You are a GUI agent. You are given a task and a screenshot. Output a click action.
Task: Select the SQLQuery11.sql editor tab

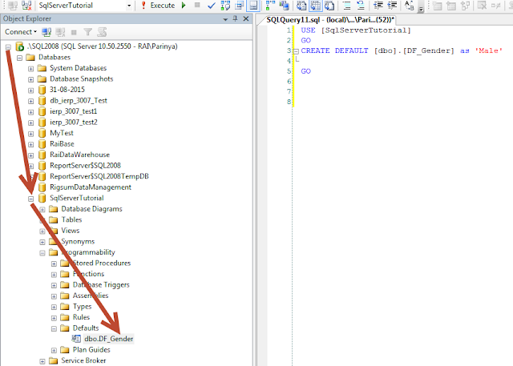pos(329,20)
